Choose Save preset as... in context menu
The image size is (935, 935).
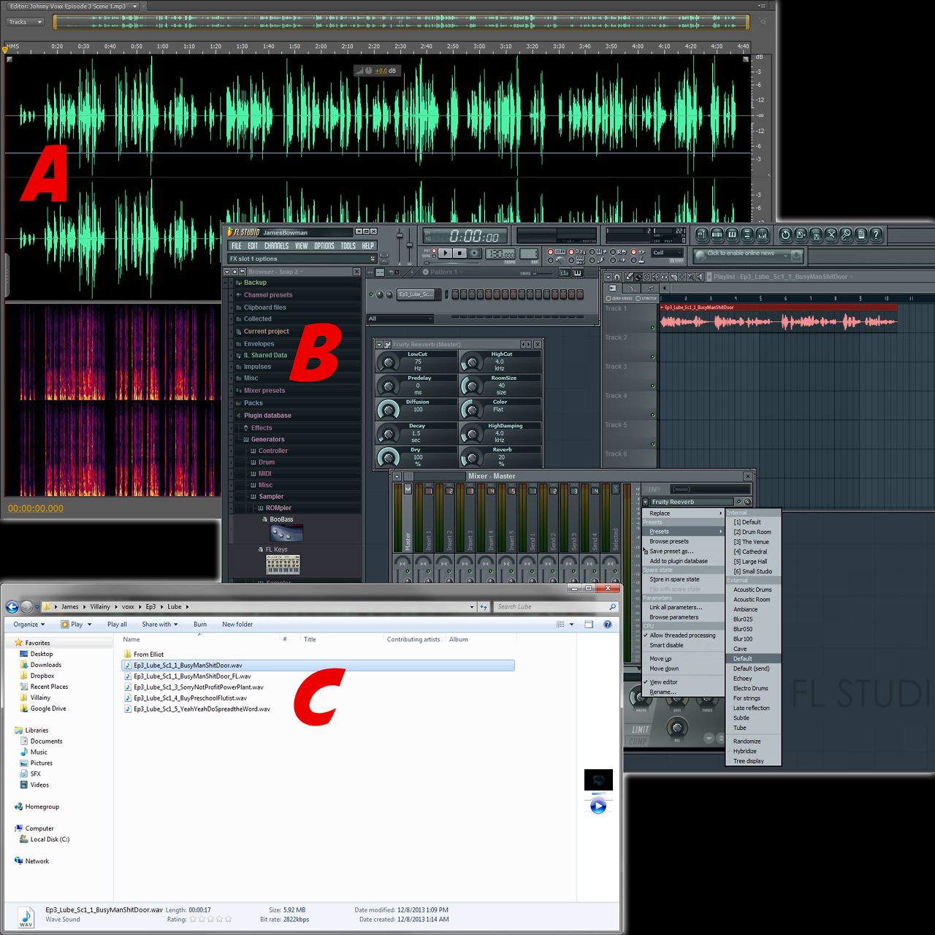pos(671,552)
